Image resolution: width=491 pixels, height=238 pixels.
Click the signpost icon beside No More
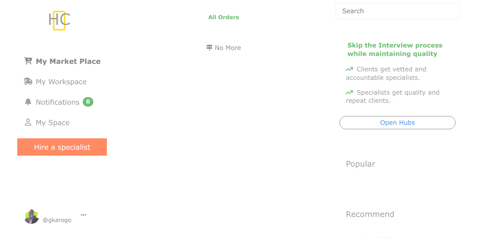[x=209, y=47]
